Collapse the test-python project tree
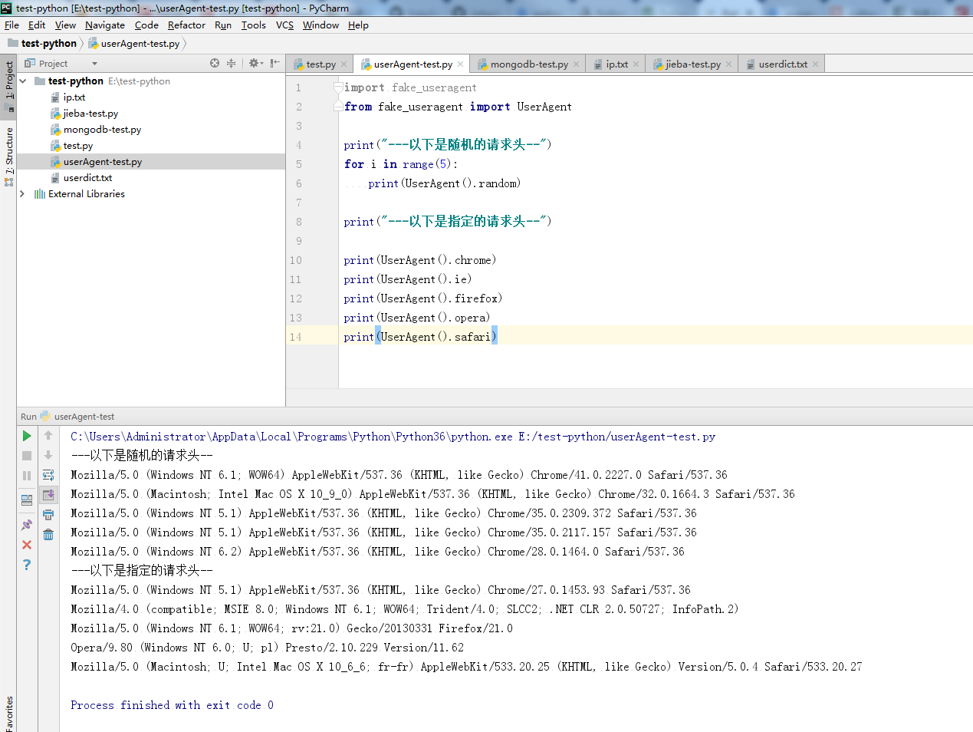Image resolution: width=973 pixels, height=732 pixels. 22,81
